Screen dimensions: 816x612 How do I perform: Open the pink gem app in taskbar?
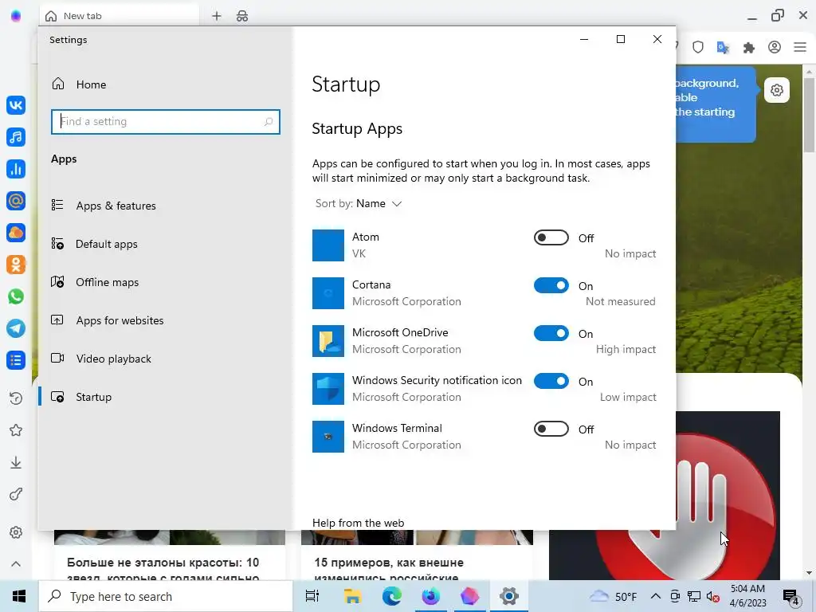click(x=469, y=596)
